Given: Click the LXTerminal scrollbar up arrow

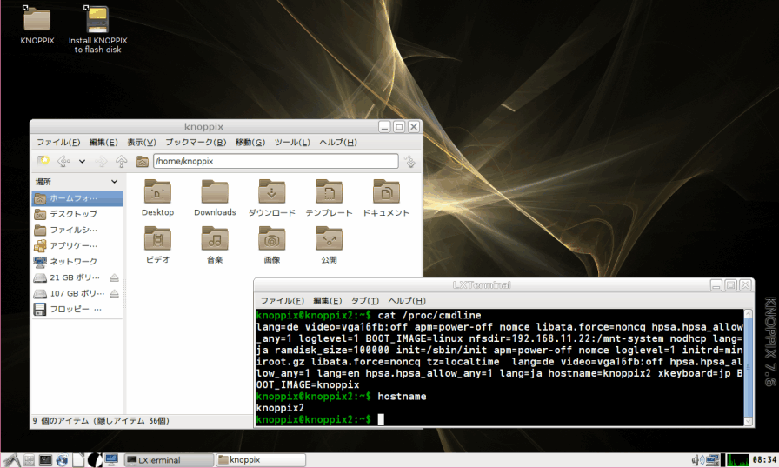Looking at the screenshot, I should [749, 313].
